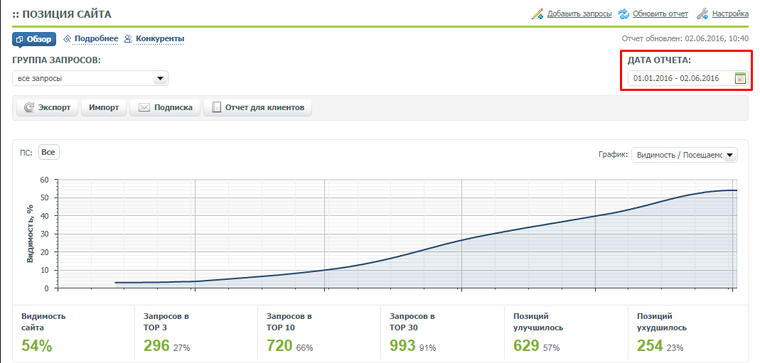Click the Refresh report arrows icon

coord(623,13)
